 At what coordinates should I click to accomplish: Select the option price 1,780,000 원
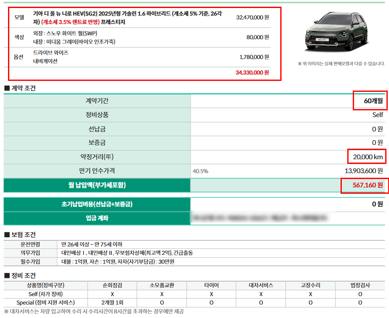coord(254,57)
